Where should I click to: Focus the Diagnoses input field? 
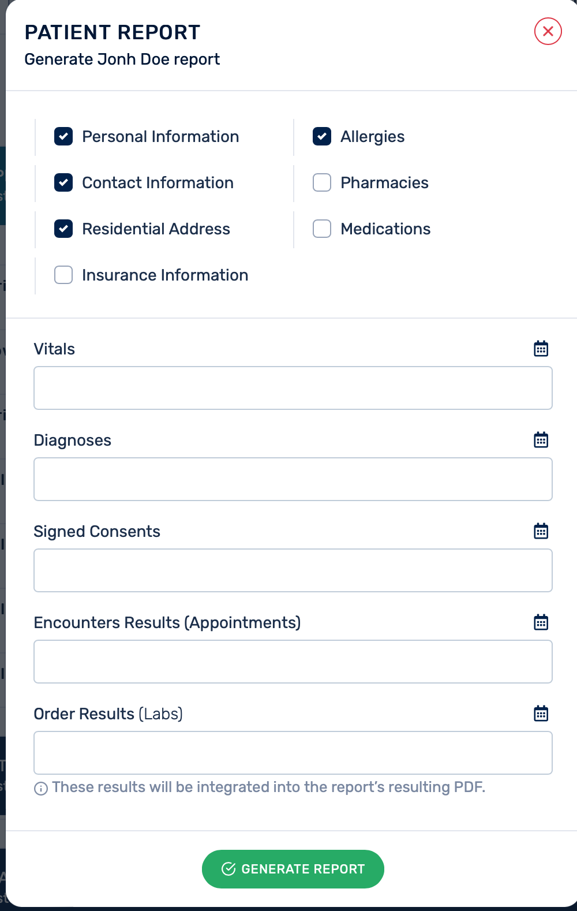pyautogui.click(x=293, y=479)
